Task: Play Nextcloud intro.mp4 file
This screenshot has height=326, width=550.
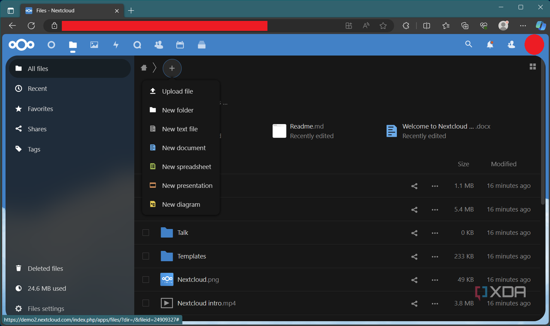Action: point(207,303)
